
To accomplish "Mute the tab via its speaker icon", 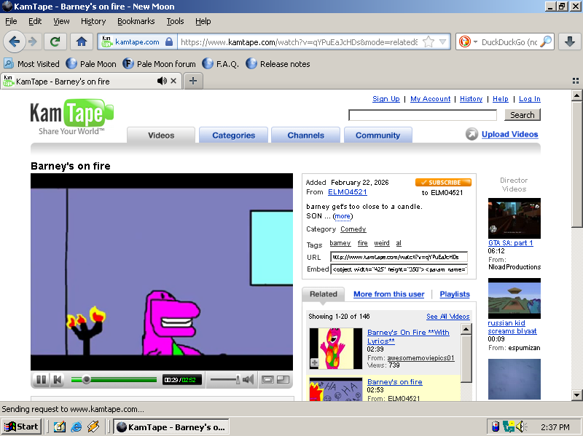I will tap(162, 81).
